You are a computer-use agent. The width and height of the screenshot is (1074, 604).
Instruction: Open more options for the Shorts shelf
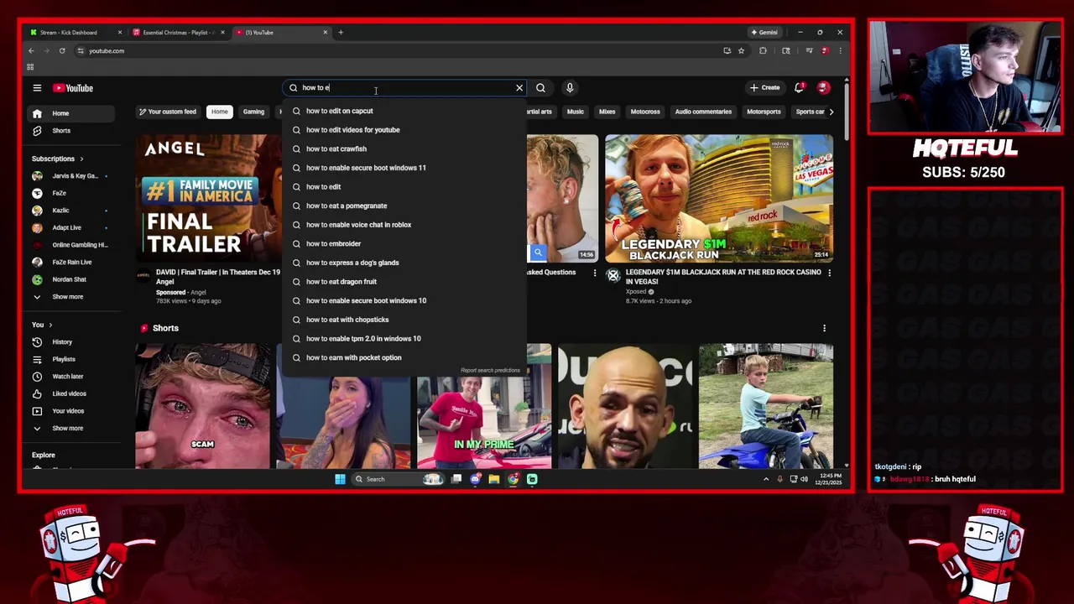pos(824,328)
